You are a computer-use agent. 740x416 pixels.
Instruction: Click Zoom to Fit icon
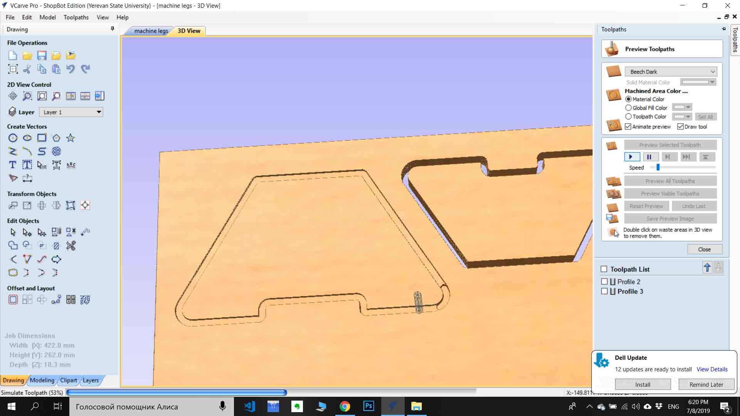[42, 96]
